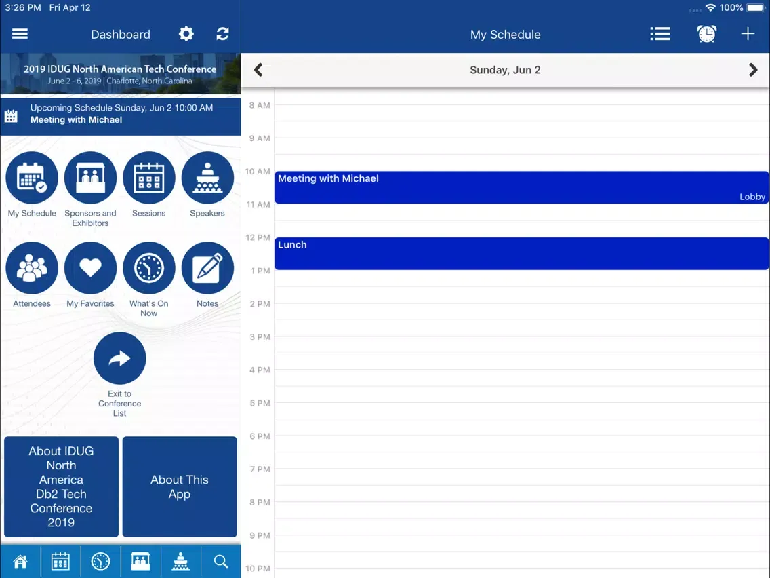Open settings gear in Dashboard header
This screenshot has height=578, width=770.
(186, 34)
